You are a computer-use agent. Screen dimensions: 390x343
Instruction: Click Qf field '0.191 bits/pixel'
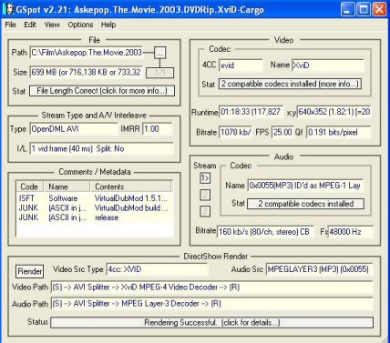point(338,132)
